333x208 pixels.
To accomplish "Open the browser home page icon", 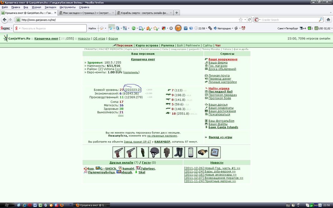I will pyautogui.click(x=328, y=20).
